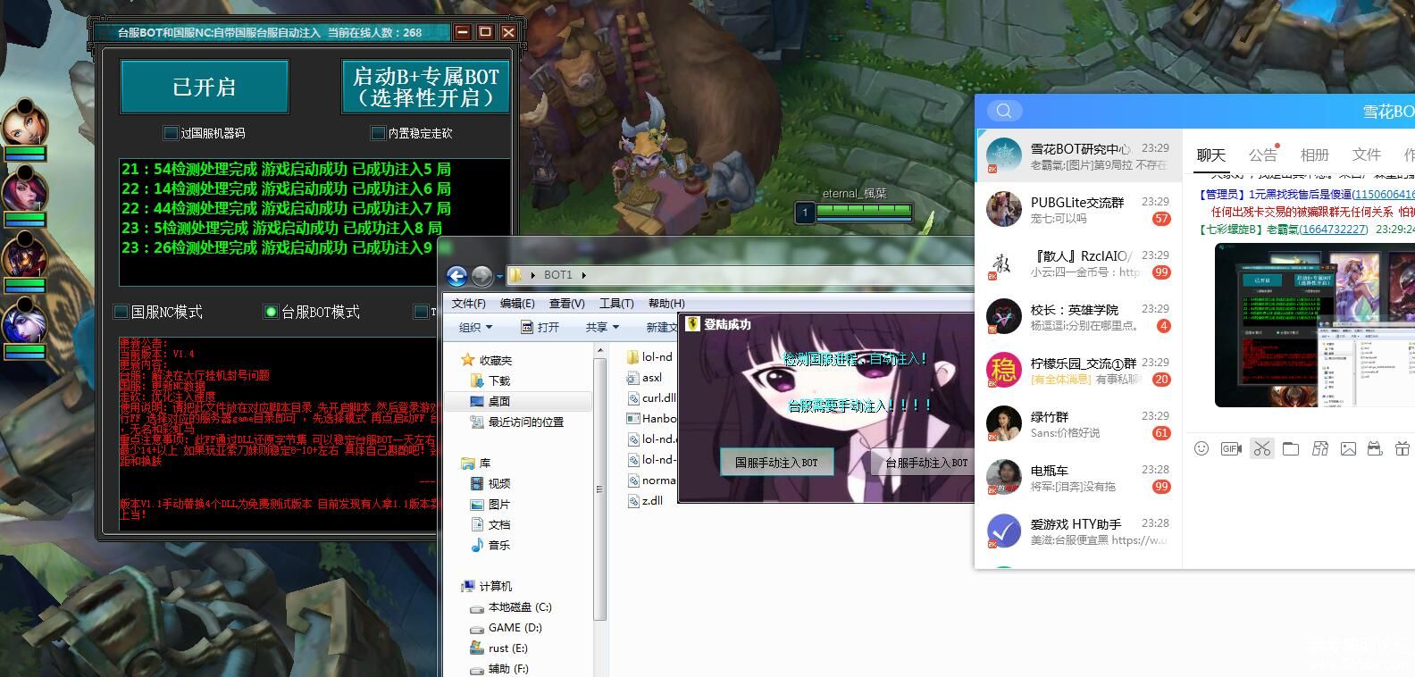1415x677 pixels.
Task: Select the lol-nd folder icon in Explorer
Action: coord(633,357)
